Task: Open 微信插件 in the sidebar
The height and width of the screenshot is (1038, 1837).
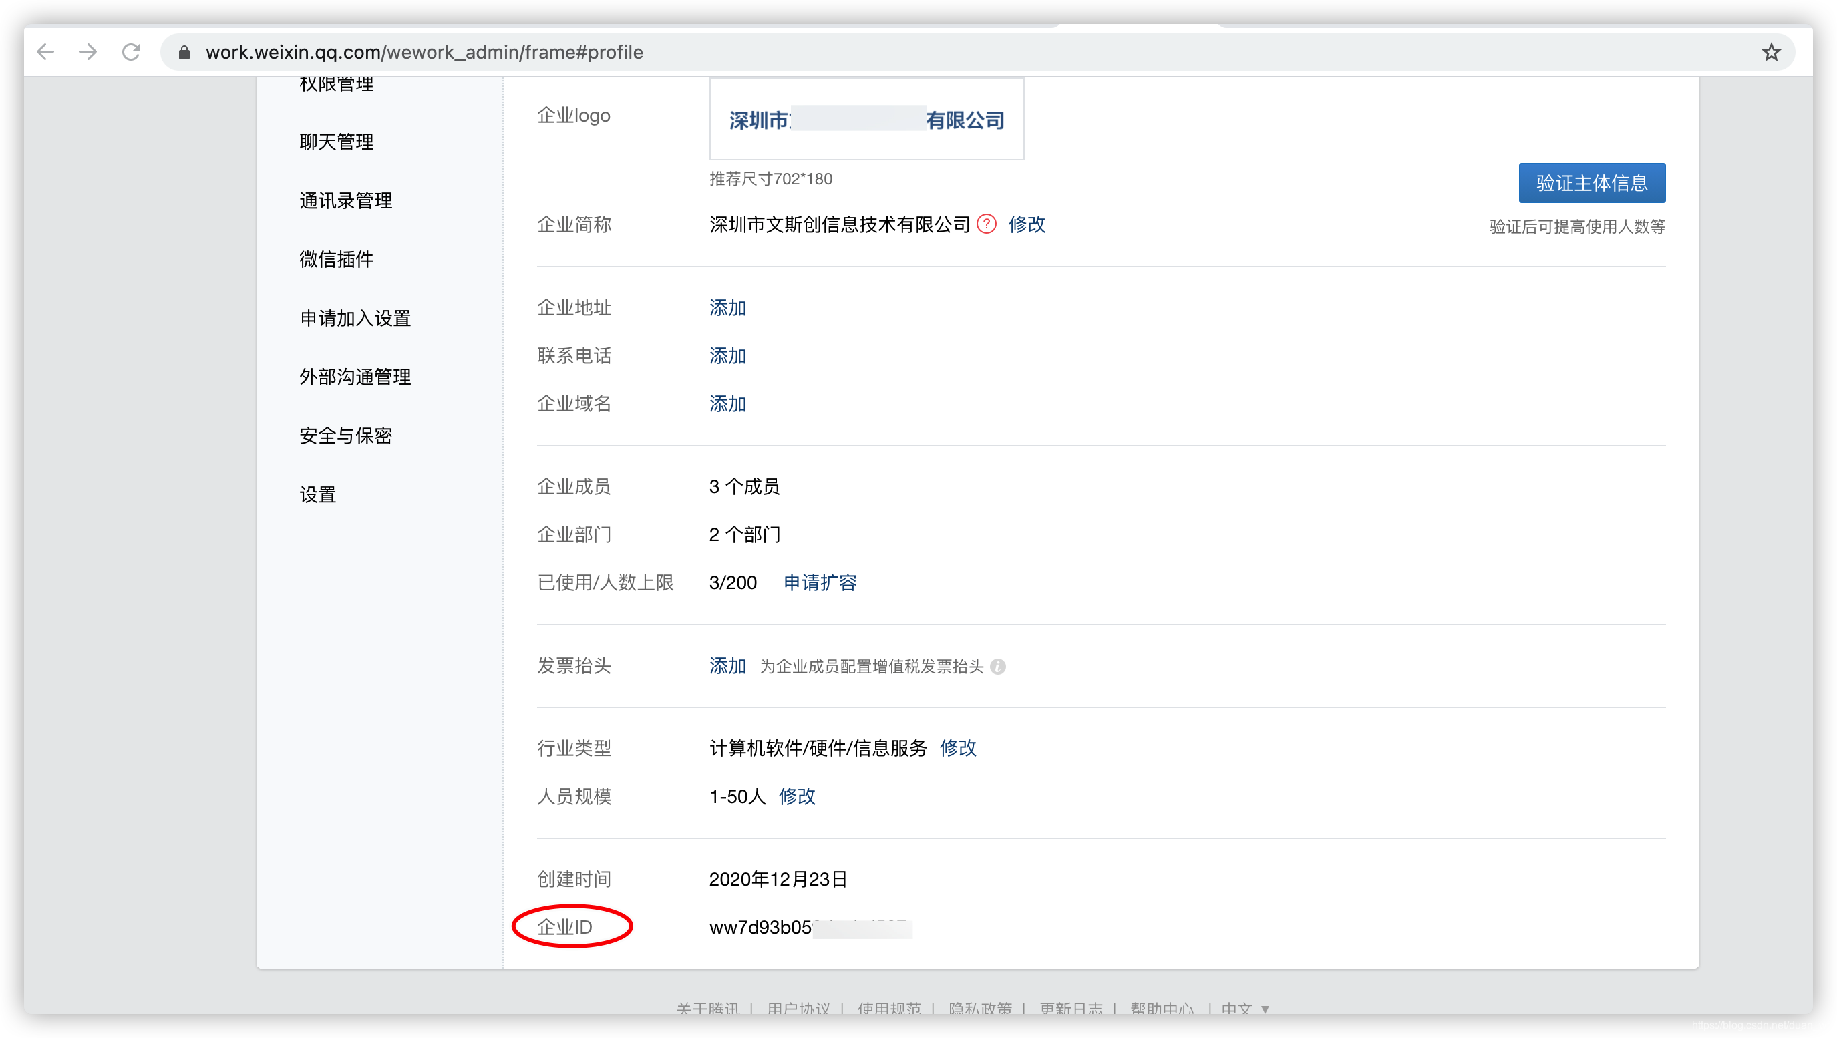Action: pos(337,259)
